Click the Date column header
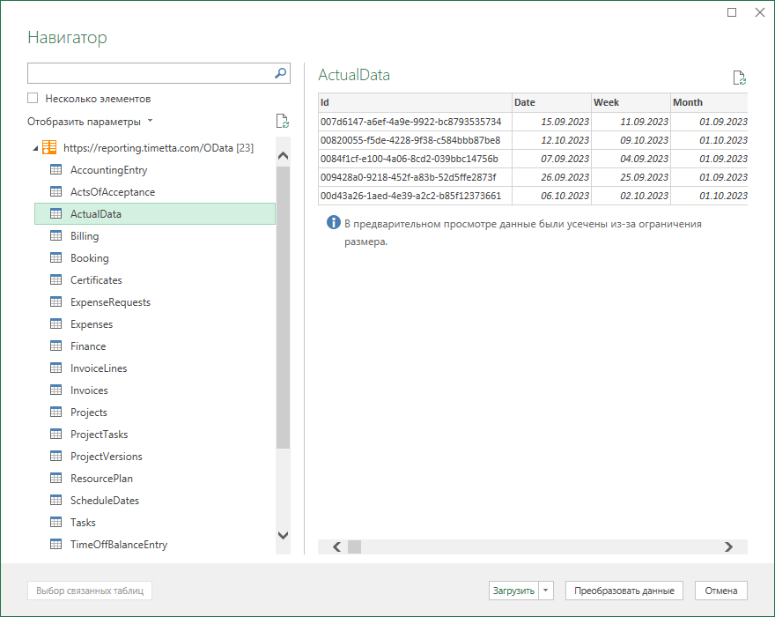The image size is (775, 617). [x=550, y=102]
